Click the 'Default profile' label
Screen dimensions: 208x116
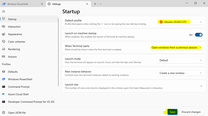pyautogui.click(x=73, y=20)
